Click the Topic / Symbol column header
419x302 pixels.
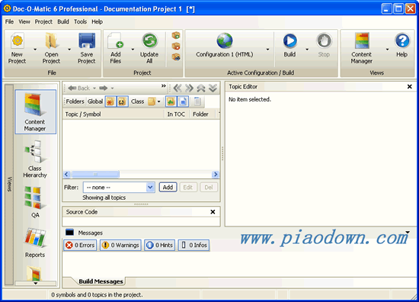(x=114, y=114)
